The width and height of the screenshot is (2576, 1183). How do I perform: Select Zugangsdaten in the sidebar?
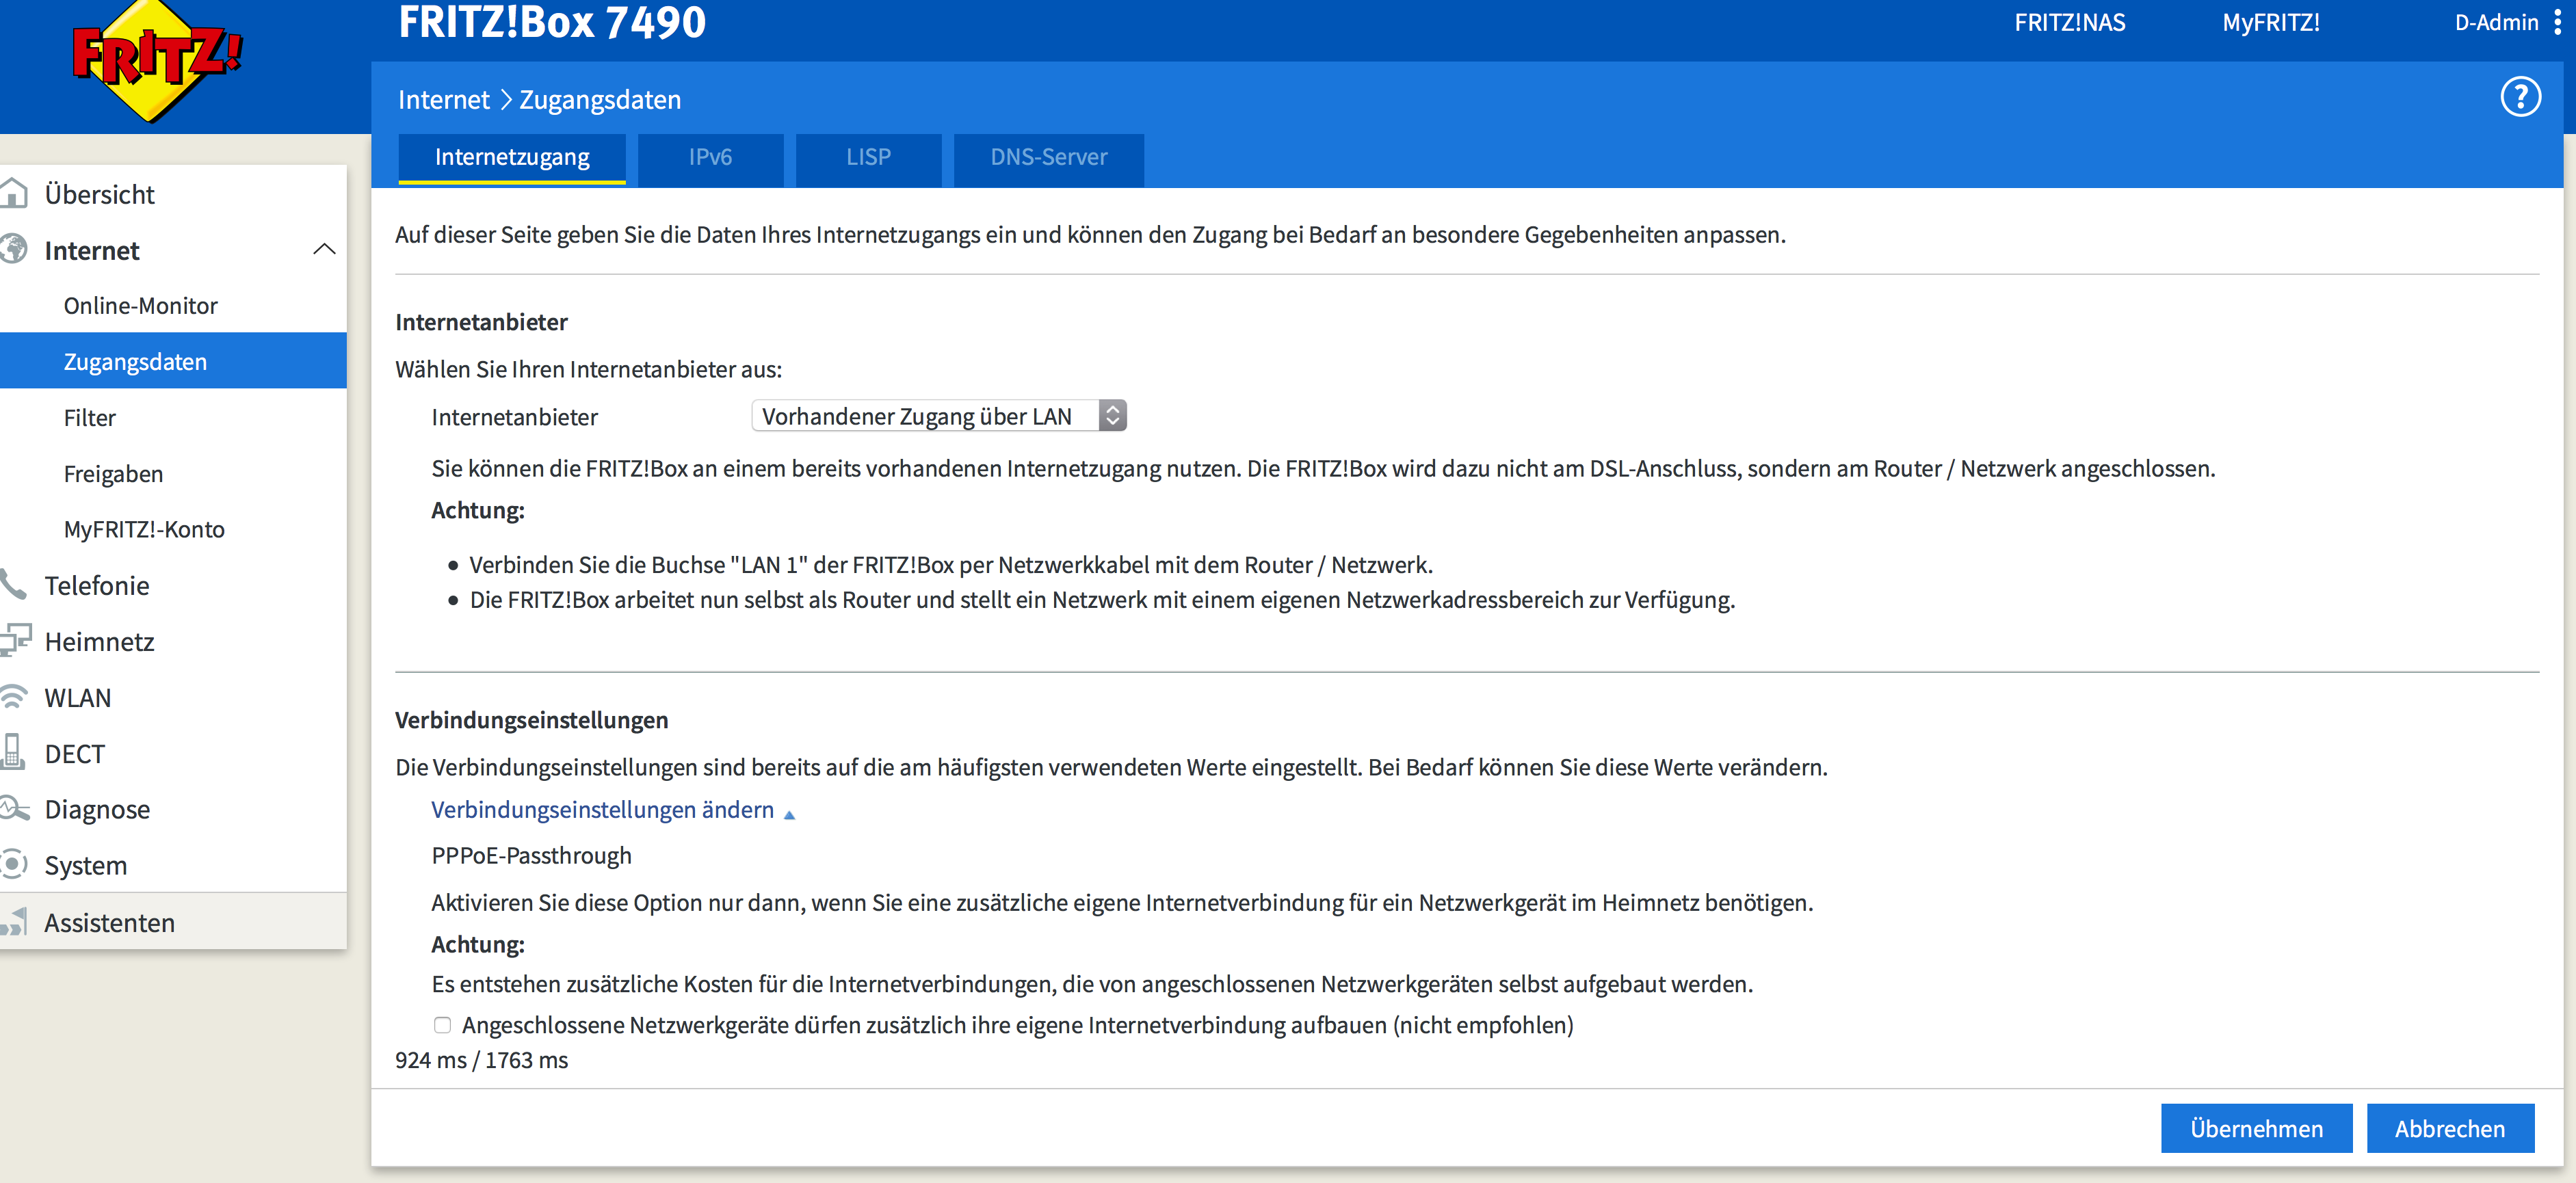click(173, 361)
